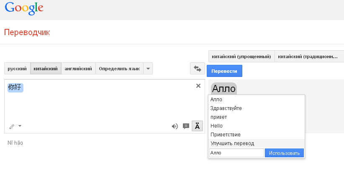Select английский as source language
The height and width of the screenshot is (169, 344).
point(78,69)
